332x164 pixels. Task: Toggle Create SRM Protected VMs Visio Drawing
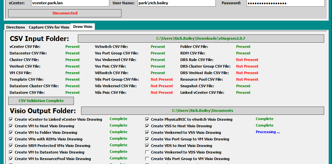[x=11, y=146]
